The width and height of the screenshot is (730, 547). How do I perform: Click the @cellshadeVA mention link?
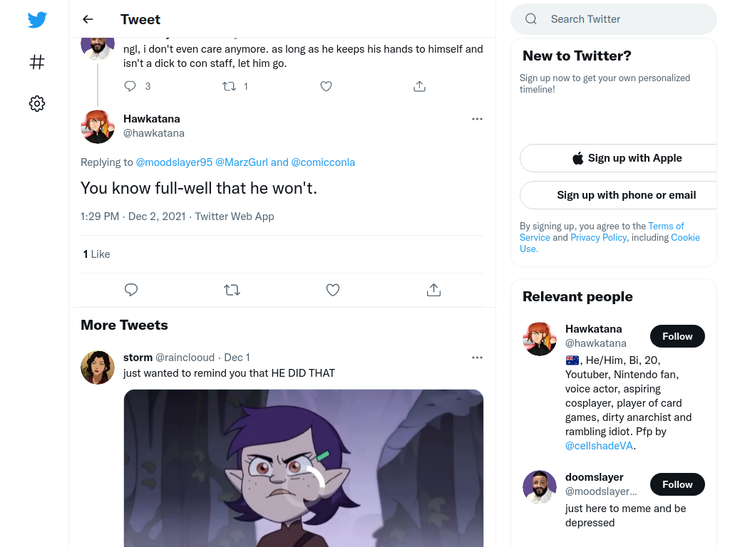point(599,446)
